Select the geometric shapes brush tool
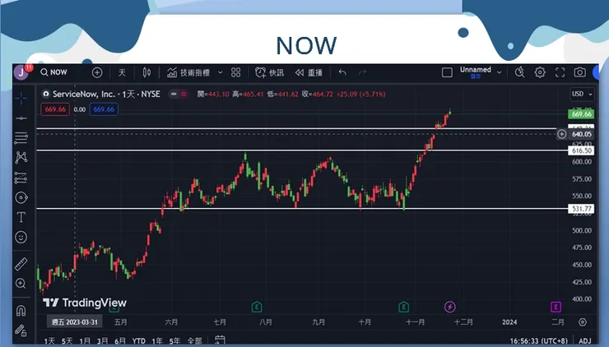Screen dimensions: 609x347 21,197
